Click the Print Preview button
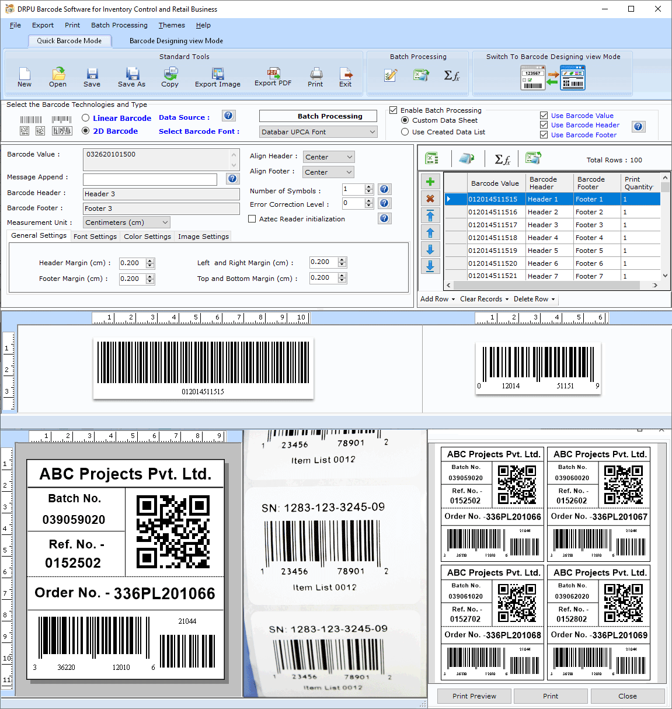The width and height of the screenshot is (672, 709). [474, 696]
